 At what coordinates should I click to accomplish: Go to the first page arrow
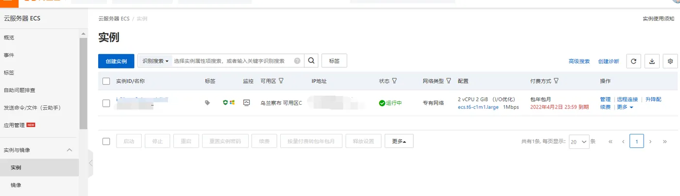611,142
